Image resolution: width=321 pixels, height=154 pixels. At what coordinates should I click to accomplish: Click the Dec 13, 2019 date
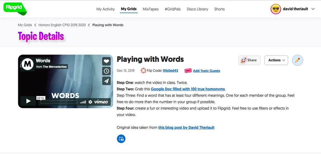pos(126,71)
